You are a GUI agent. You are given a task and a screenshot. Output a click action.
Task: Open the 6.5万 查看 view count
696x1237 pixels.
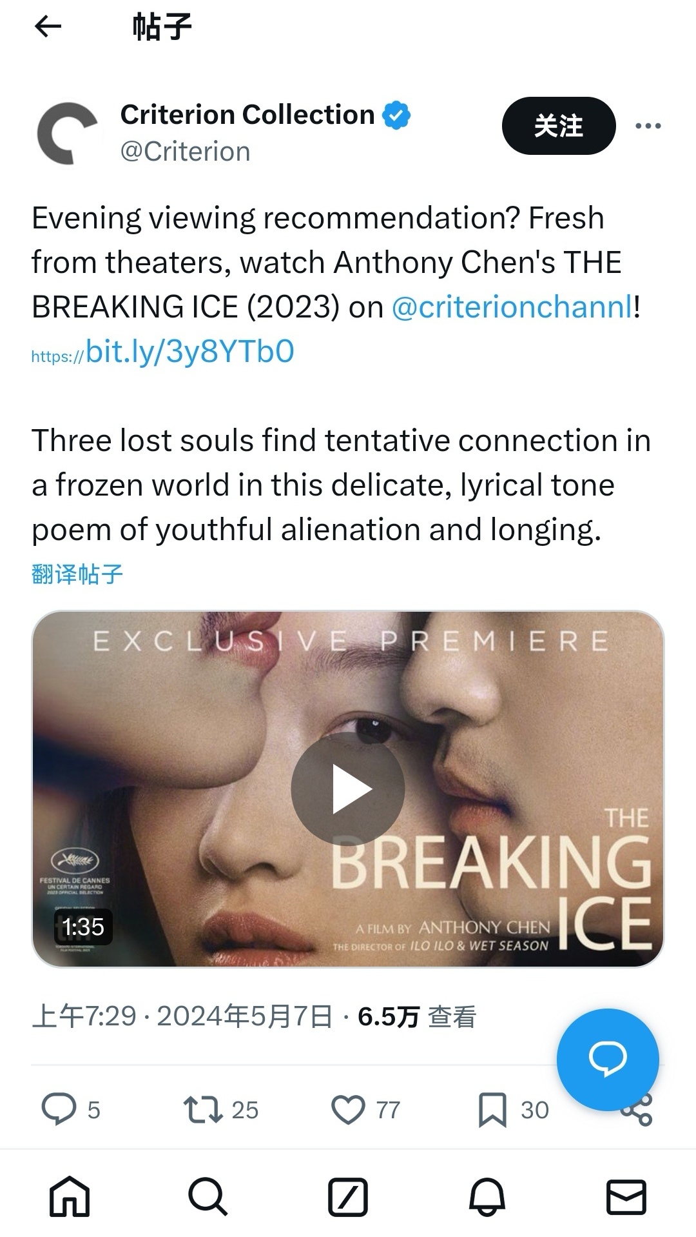pos(417,1017)
